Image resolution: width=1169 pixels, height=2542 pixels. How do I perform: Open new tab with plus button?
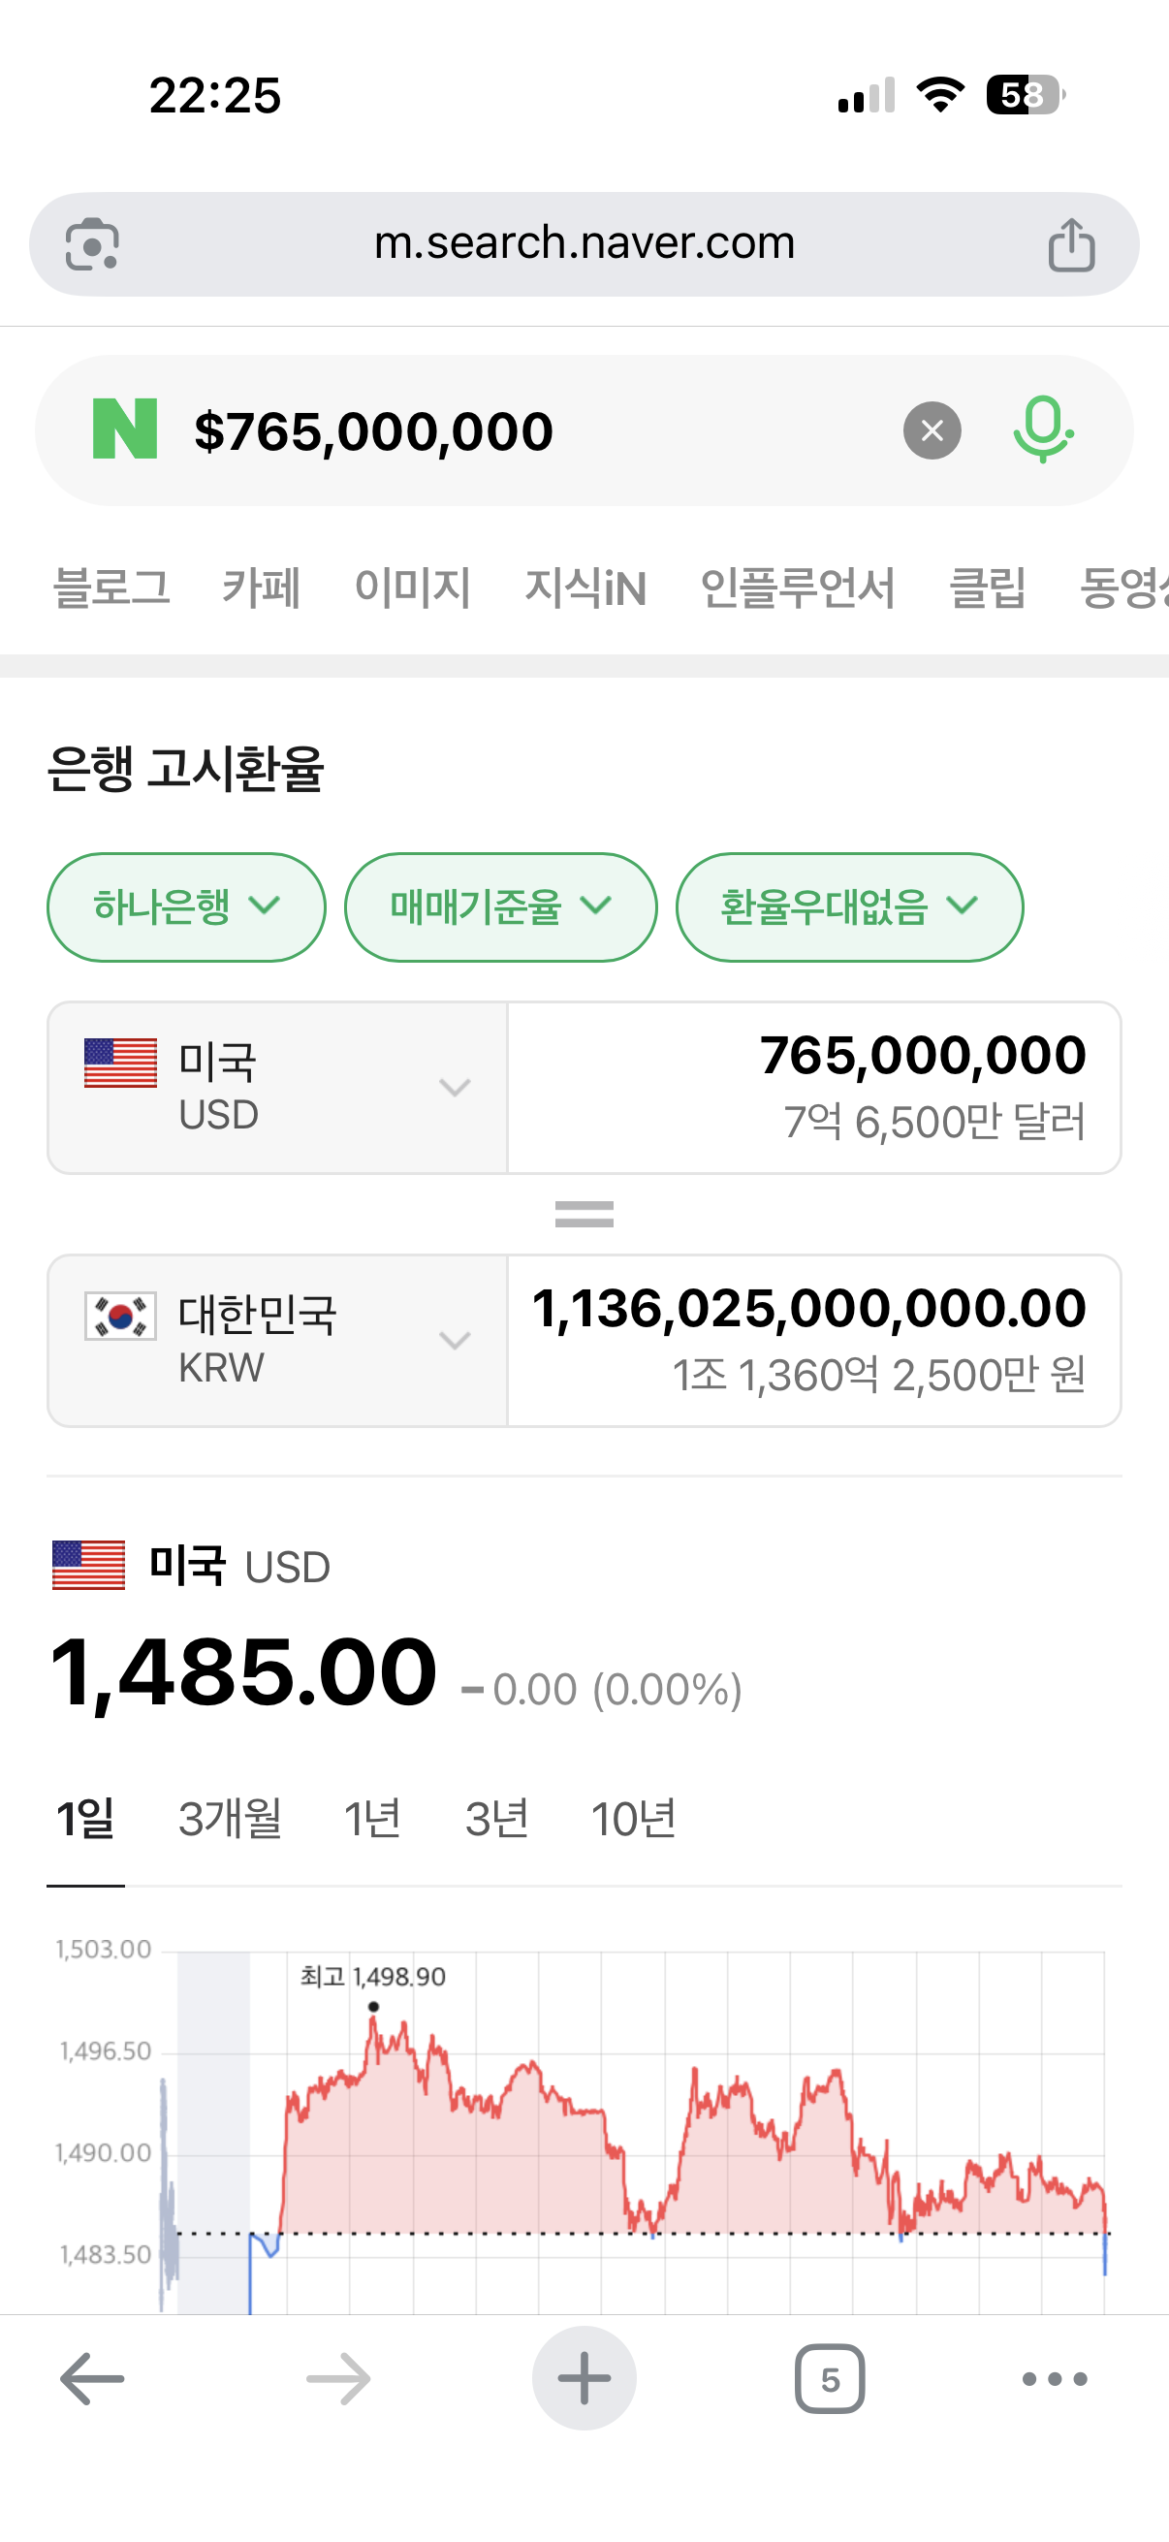[x=584, y=2379]
